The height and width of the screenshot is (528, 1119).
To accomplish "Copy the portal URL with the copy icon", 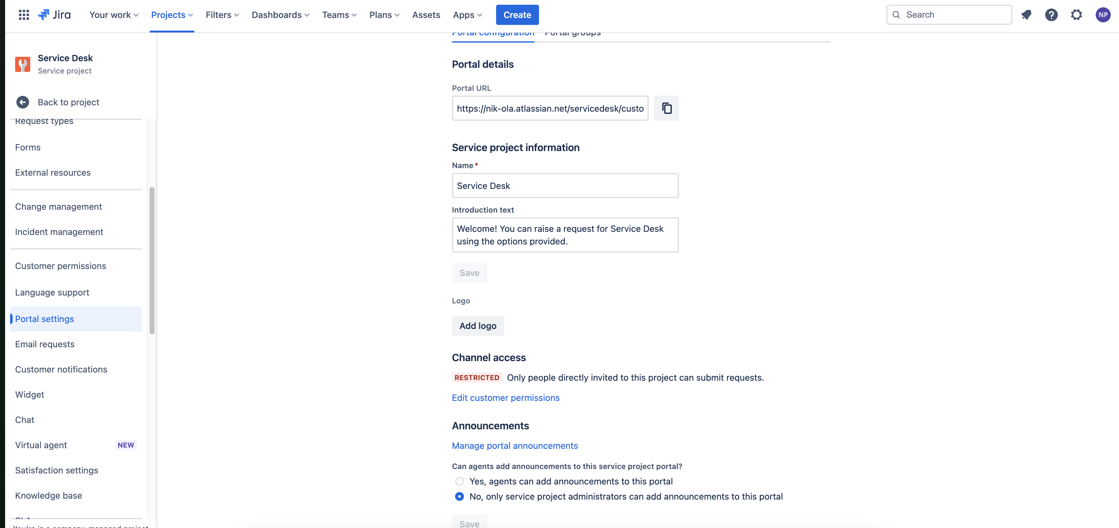I will coord(666,108).
